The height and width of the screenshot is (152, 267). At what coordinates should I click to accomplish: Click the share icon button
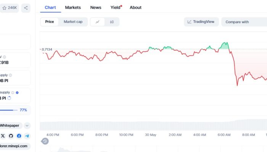pos(26,8)
